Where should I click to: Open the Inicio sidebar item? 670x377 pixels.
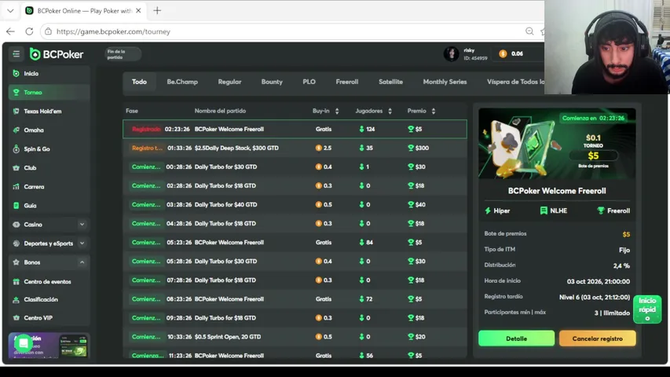49,74
